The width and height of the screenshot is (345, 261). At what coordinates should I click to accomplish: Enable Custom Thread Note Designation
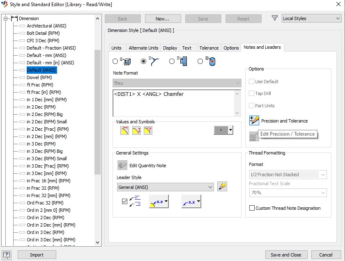point(252,208)
